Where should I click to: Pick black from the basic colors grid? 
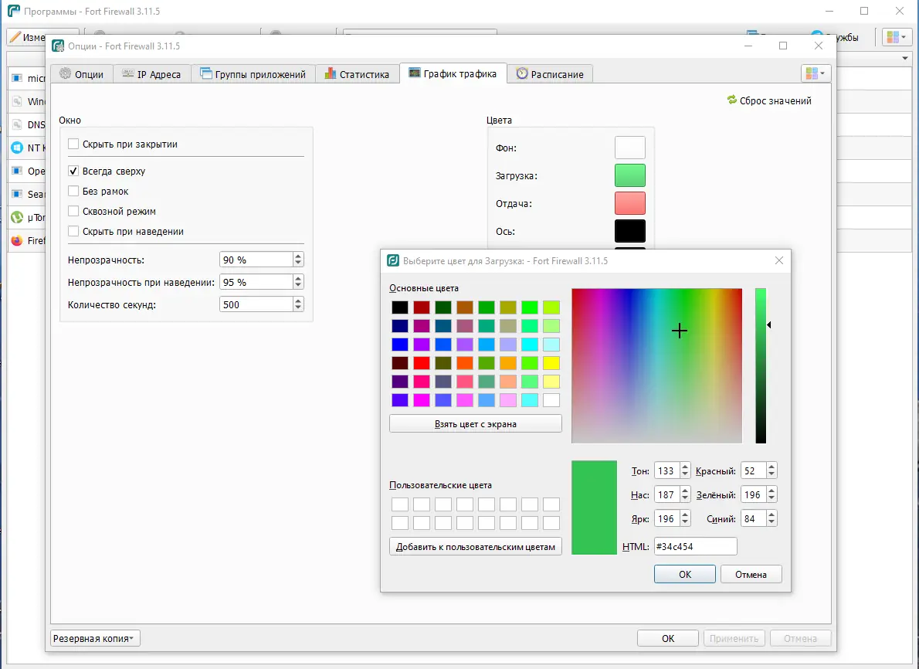coord(400,307)
